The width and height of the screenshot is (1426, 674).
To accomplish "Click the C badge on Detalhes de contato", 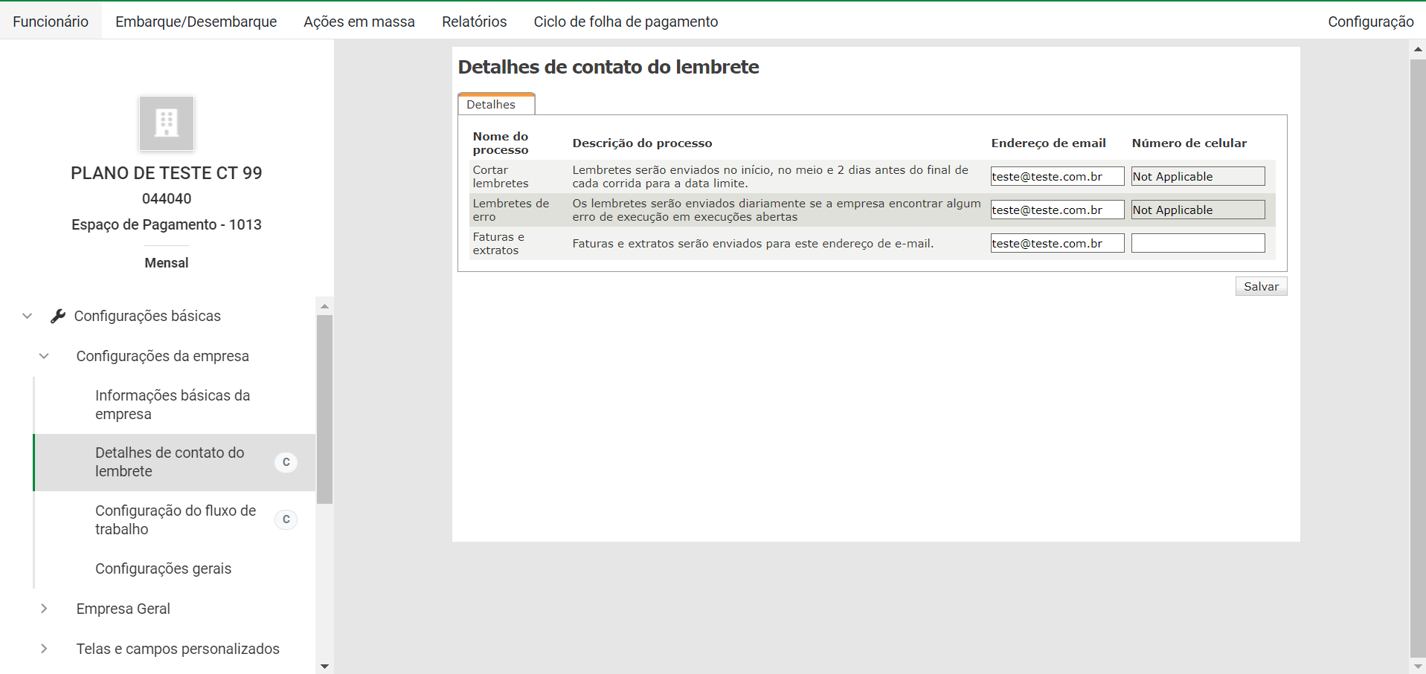I will click(286, 462).
